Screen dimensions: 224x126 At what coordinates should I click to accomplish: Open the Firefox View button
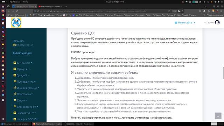click(8, 6)
